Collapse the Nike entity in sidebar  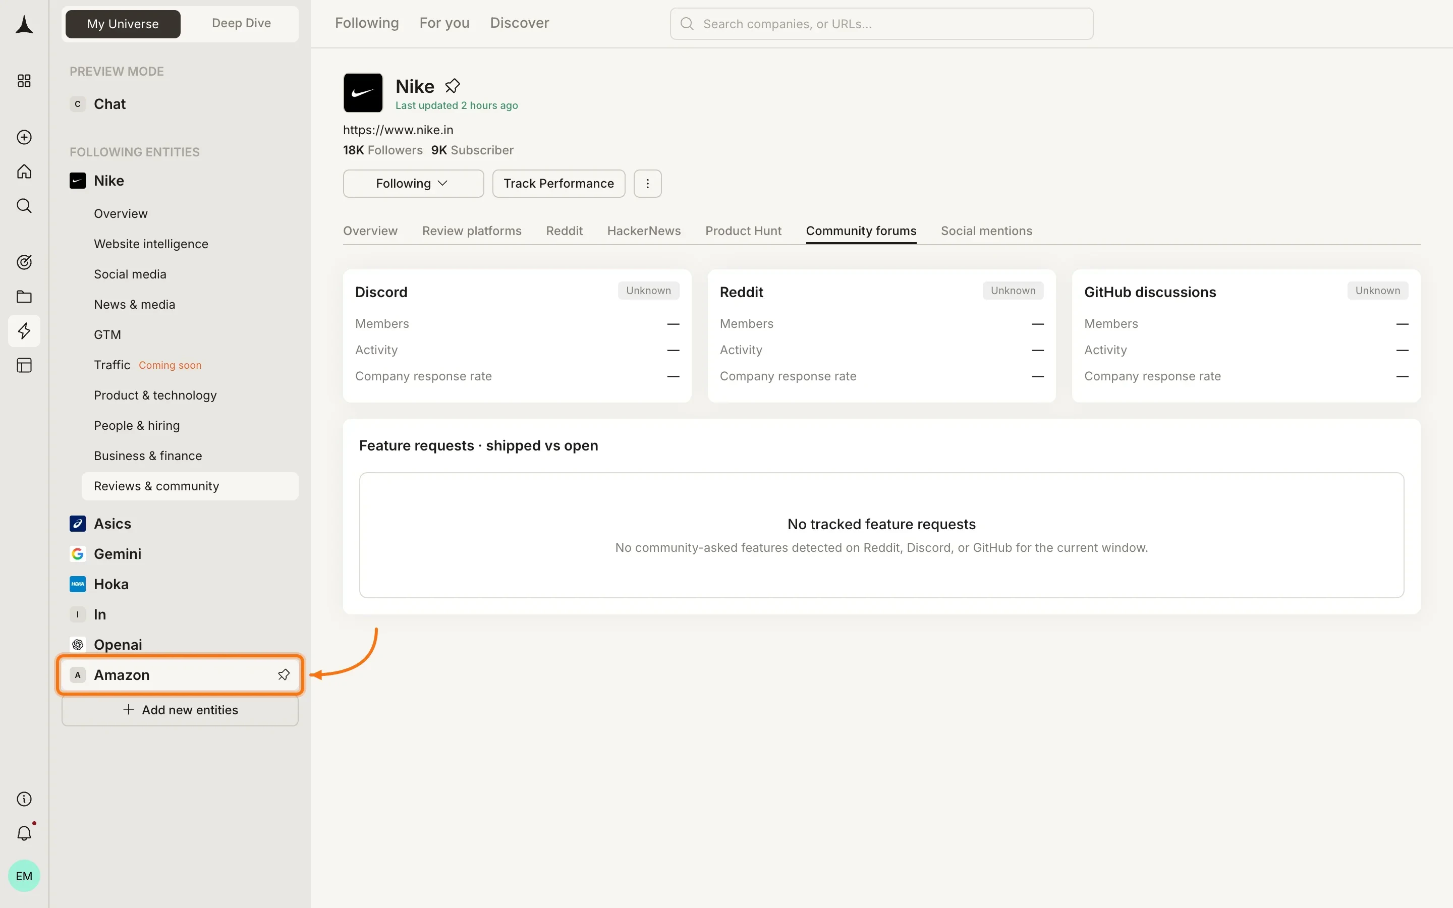click(180, 181)
